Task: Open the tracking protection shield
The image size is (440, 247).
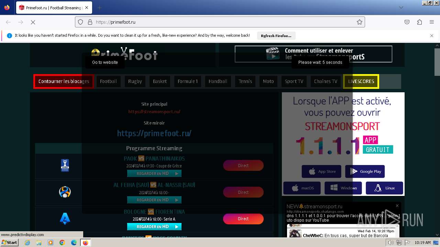Action: (x=80, y=22)
